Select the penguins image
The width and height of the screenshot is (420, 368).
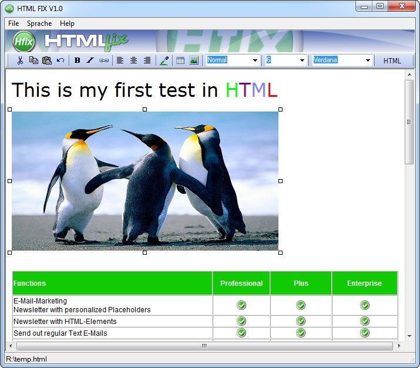[x=145, y=181]
